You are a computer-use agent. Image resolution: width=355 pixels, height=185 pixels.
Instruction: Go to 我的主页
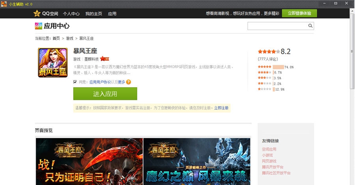click(93, 13)
